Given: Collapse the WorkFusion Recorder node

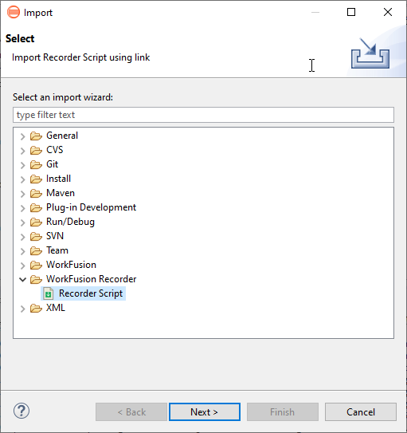Looking at the screenshot, I should 23,279.
